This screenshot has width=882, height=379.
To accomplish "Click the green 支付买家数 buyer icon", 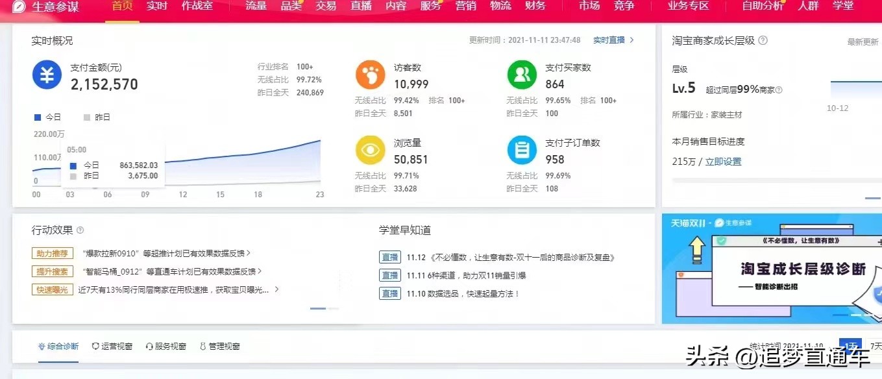I will (522, 75).
